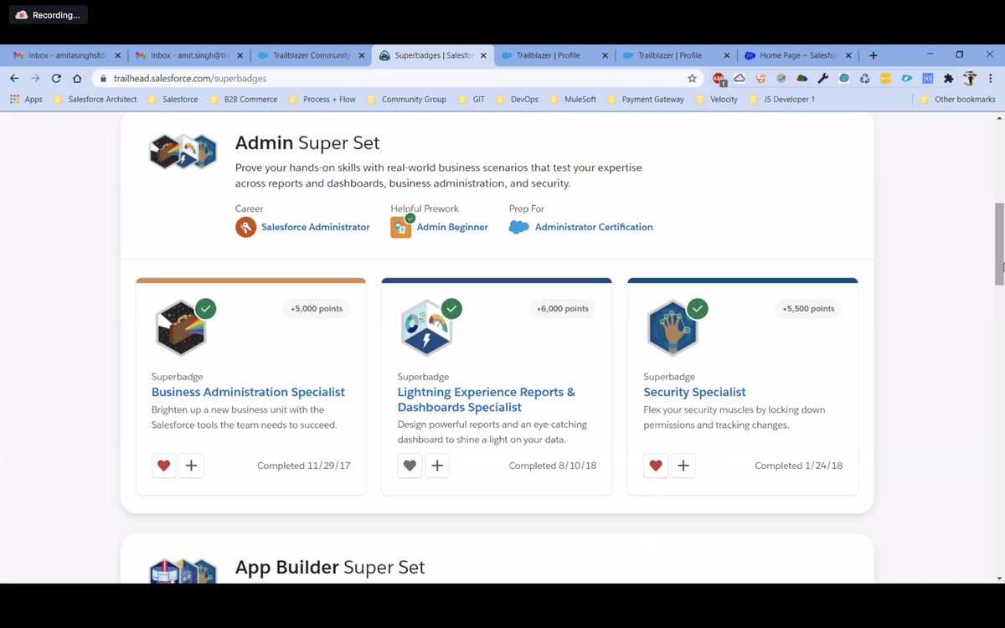This screenshot has width=1005, height=628.
Task: Reload the Superbadges page
Action: (56, 78)
